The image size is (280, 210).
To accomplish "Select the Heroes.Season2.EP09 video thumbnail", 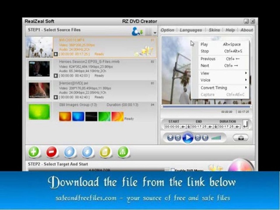I will point(39,69).
